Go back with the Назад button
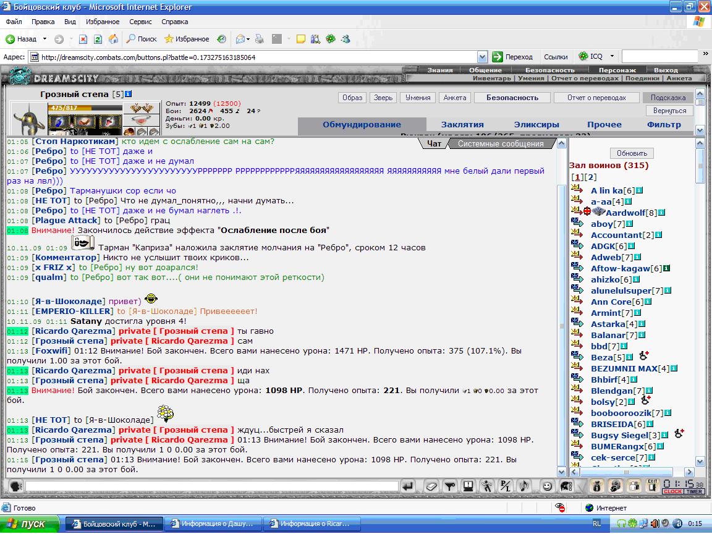The height and width of the screenshot is (534, 712). (x=21, y=39)
